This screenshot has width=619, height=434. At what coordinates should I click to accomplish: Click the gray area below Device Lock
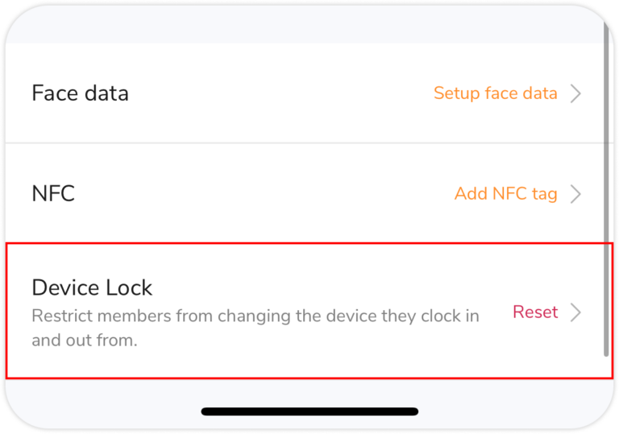(x=309, y=393)
